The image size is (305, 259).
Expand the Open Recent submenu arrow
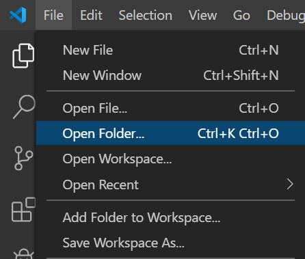(x=290, y=184)
